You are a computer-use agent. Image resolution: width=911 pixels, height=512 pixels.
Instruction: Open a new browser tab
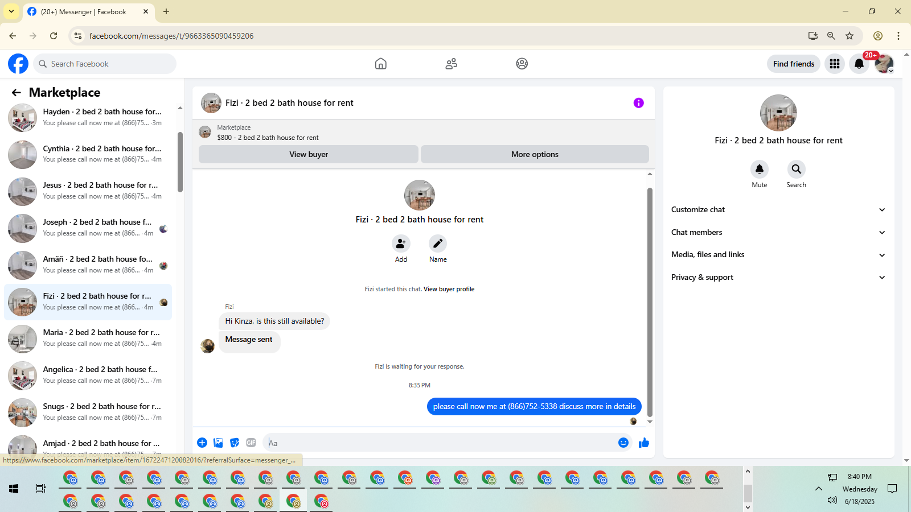coord(166,11)
